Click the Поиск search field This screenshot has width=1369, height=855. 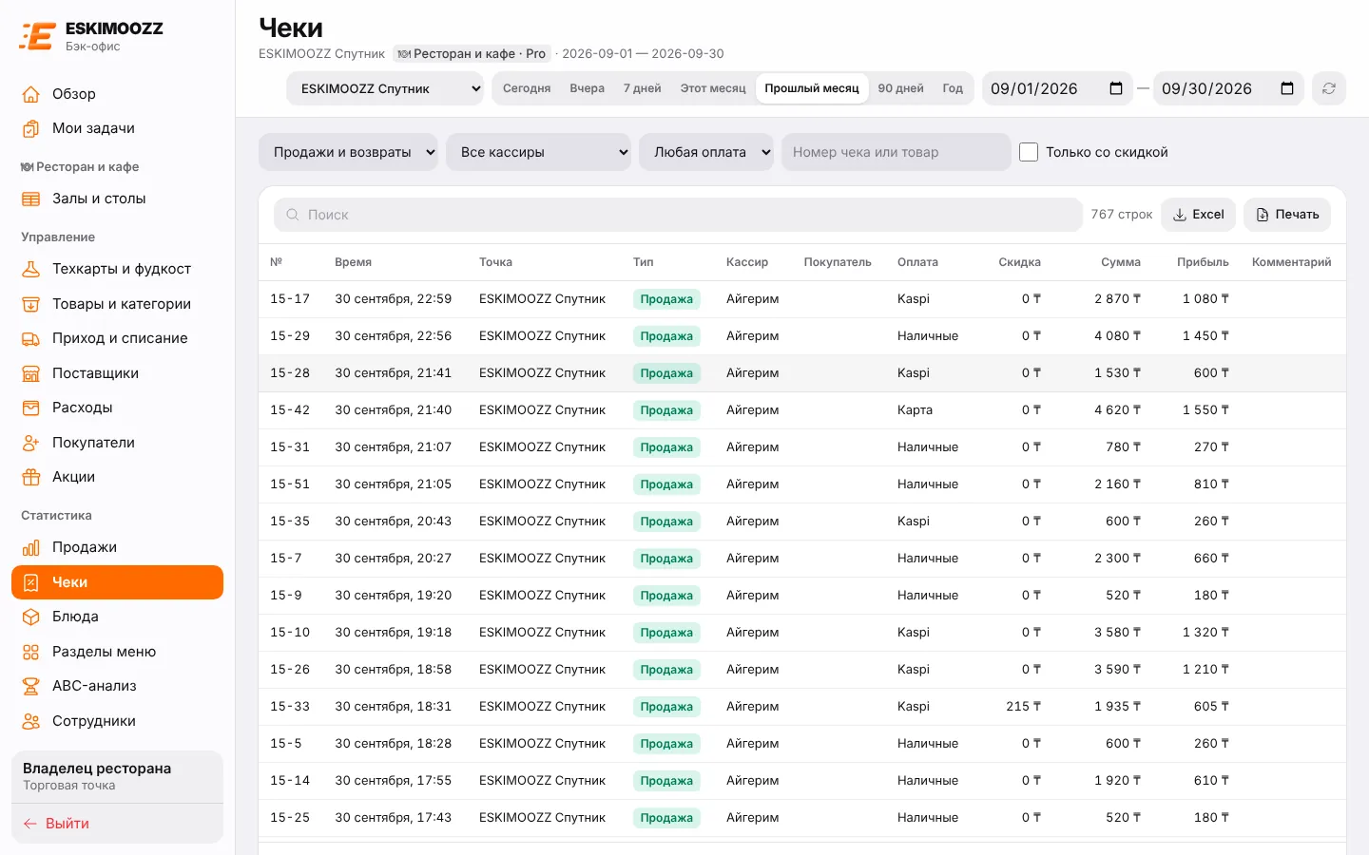tap(678, 215)
